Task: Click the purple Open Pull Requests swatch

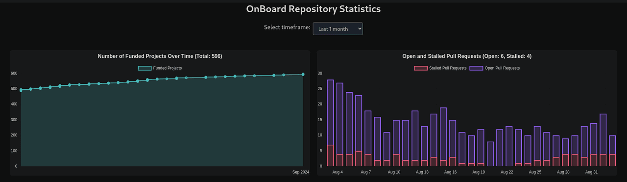Action: tap(477, 68)
